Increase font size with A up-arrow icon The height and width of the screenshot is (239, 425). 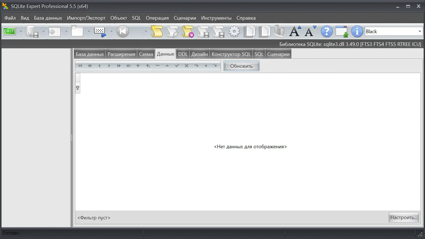click(x=295, y=31)
